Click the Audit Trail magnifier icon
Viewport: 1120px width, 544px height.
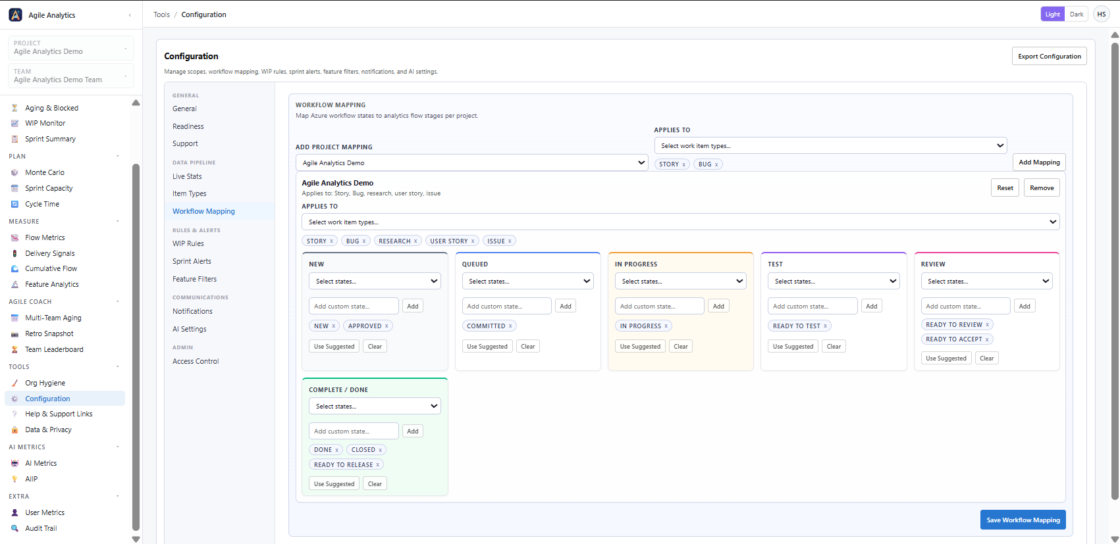(x=14, y=528)
